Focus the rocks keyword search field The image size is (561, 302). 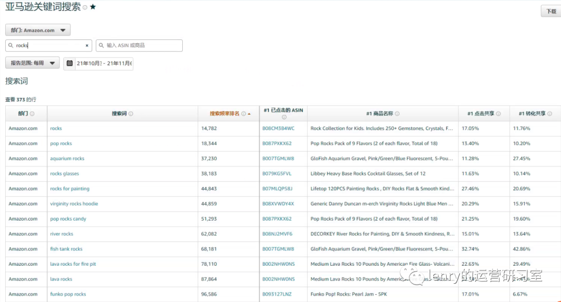[49, 45]
